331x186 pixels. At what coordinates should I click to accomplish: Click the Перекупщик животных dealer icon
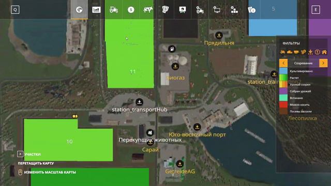(150, 133)
